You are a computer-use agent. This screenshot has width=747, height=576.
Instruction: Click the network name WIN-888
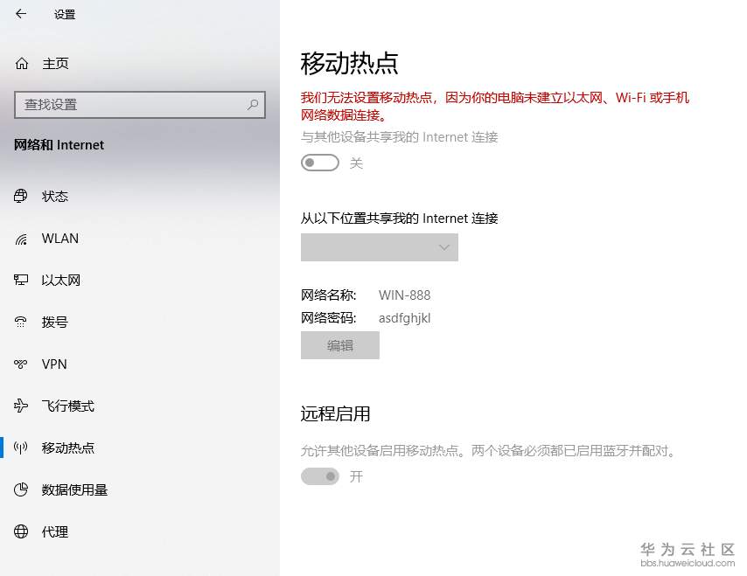coord(404,295)
